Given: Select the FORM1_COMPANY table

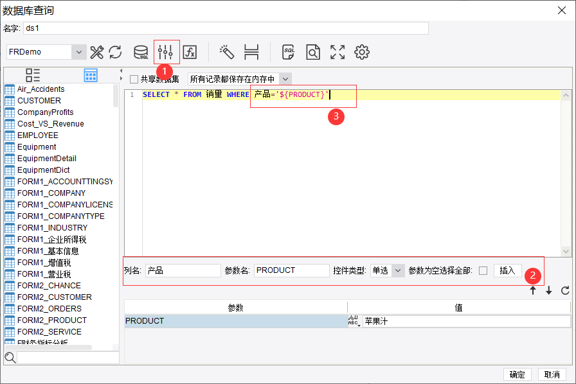Looking at the screenshot, I should point(51,193).
